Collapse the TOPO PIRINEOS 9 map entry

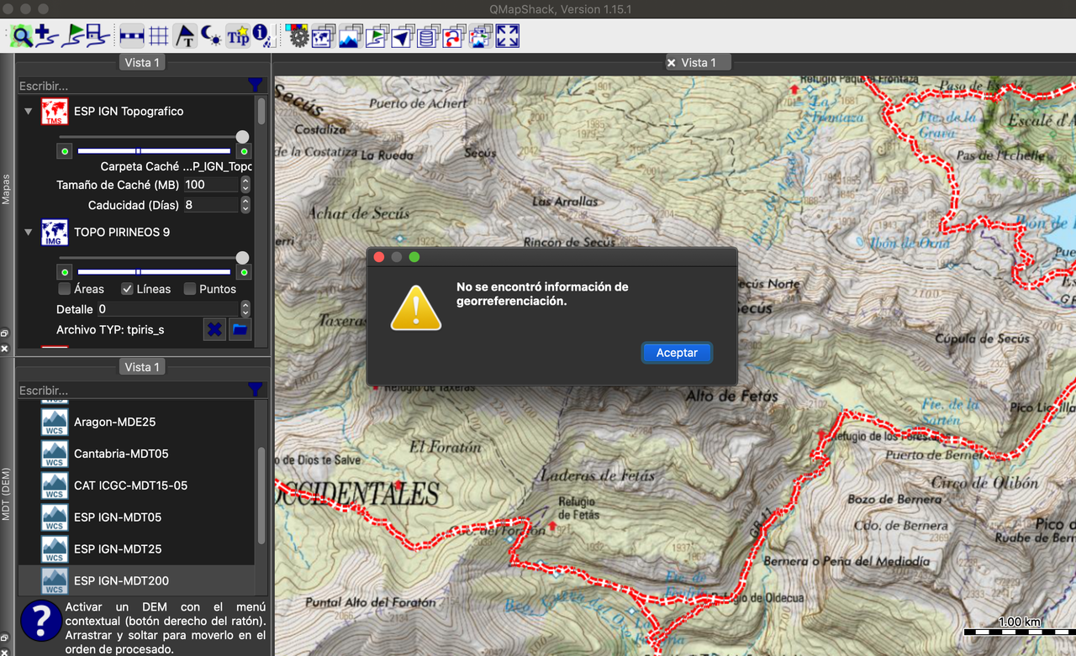click(28, 232)
